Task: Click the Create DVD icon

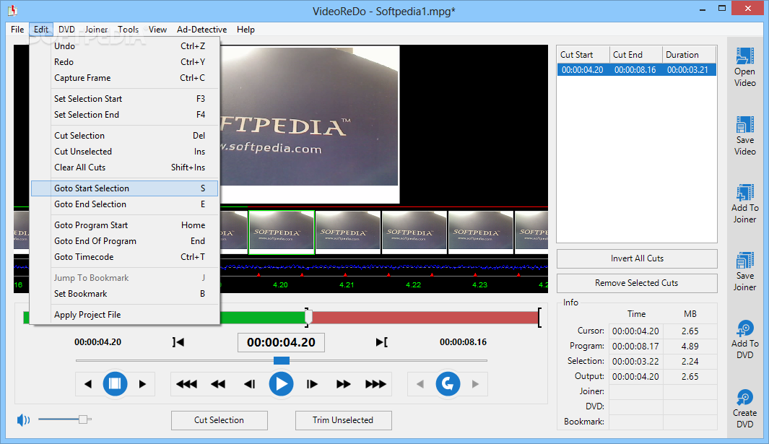Action: click(x=744, y=397)
